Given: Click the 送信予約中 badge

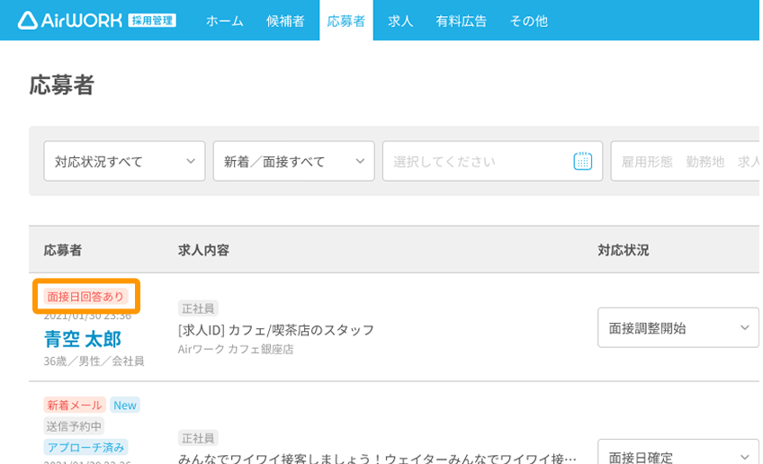Looking at the screenshot, I should coord(74,426).
